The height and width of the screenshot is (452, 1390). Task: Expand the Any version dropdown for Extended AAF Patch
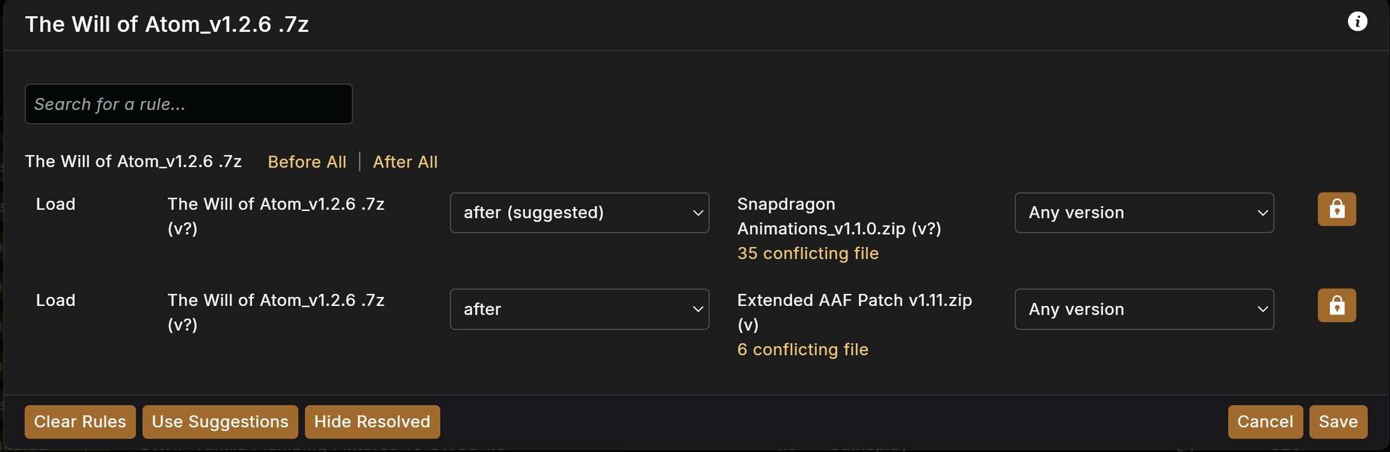coord(1144,309)
